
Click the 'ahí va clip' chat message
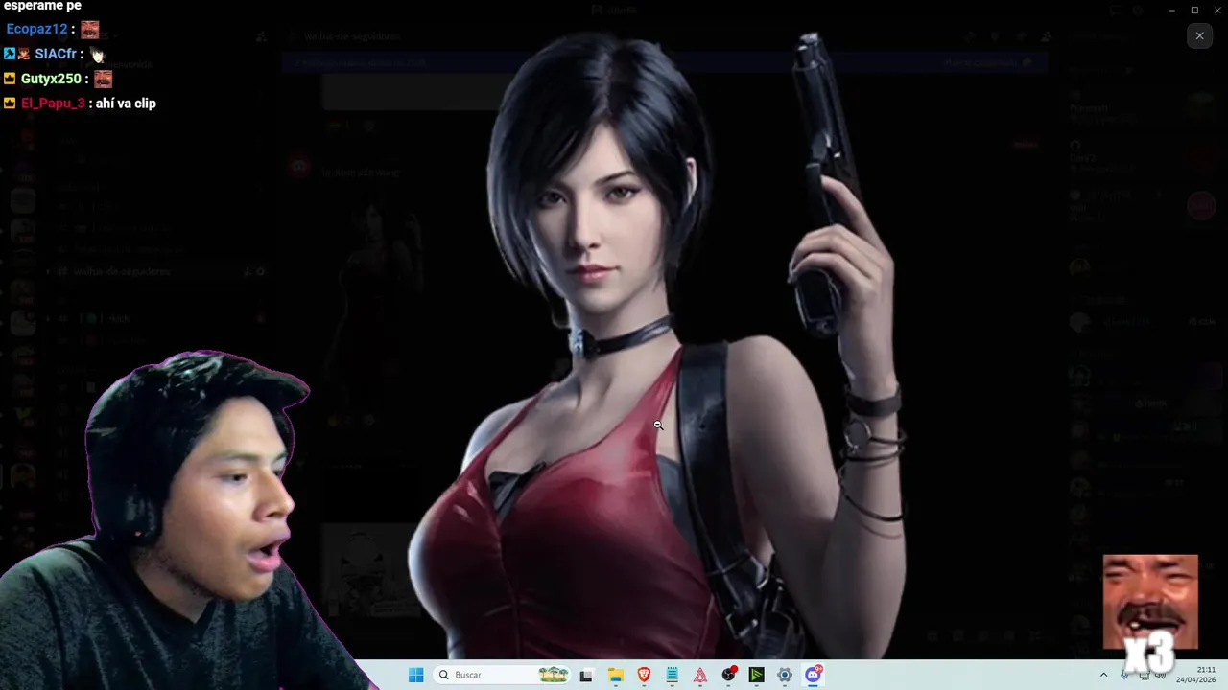tap(126, 103)
